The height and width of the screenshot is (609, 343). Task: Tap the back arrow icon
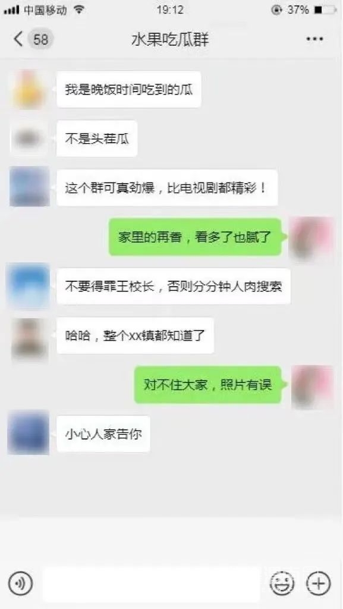click(x=18, y=39)
